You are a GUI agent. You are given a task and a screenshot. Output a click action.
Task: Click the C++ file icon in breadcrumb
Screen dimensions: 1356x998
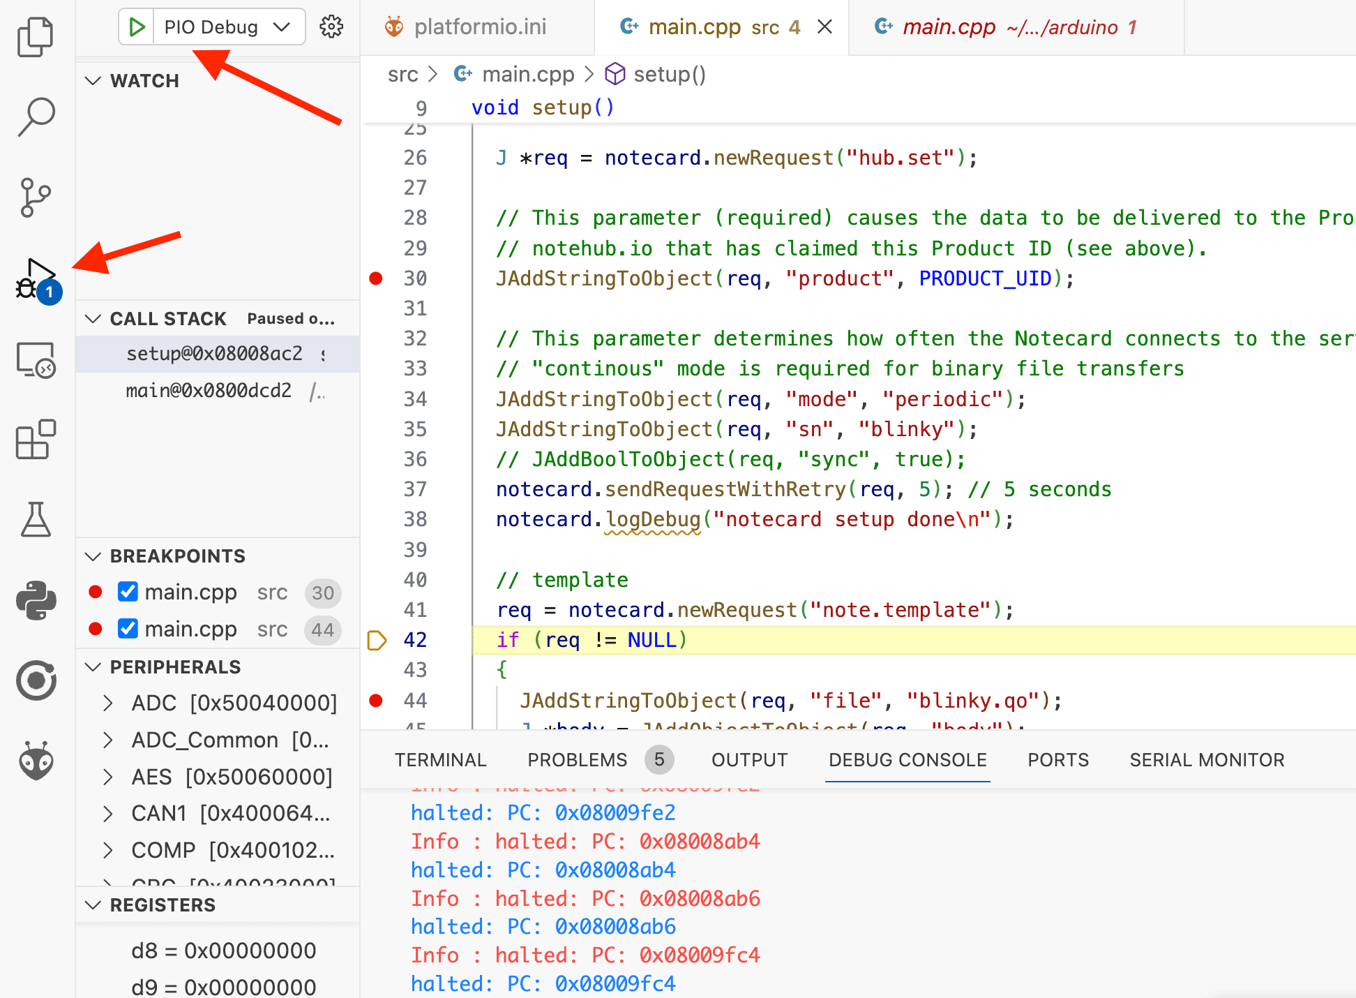[x=463, y=74]
